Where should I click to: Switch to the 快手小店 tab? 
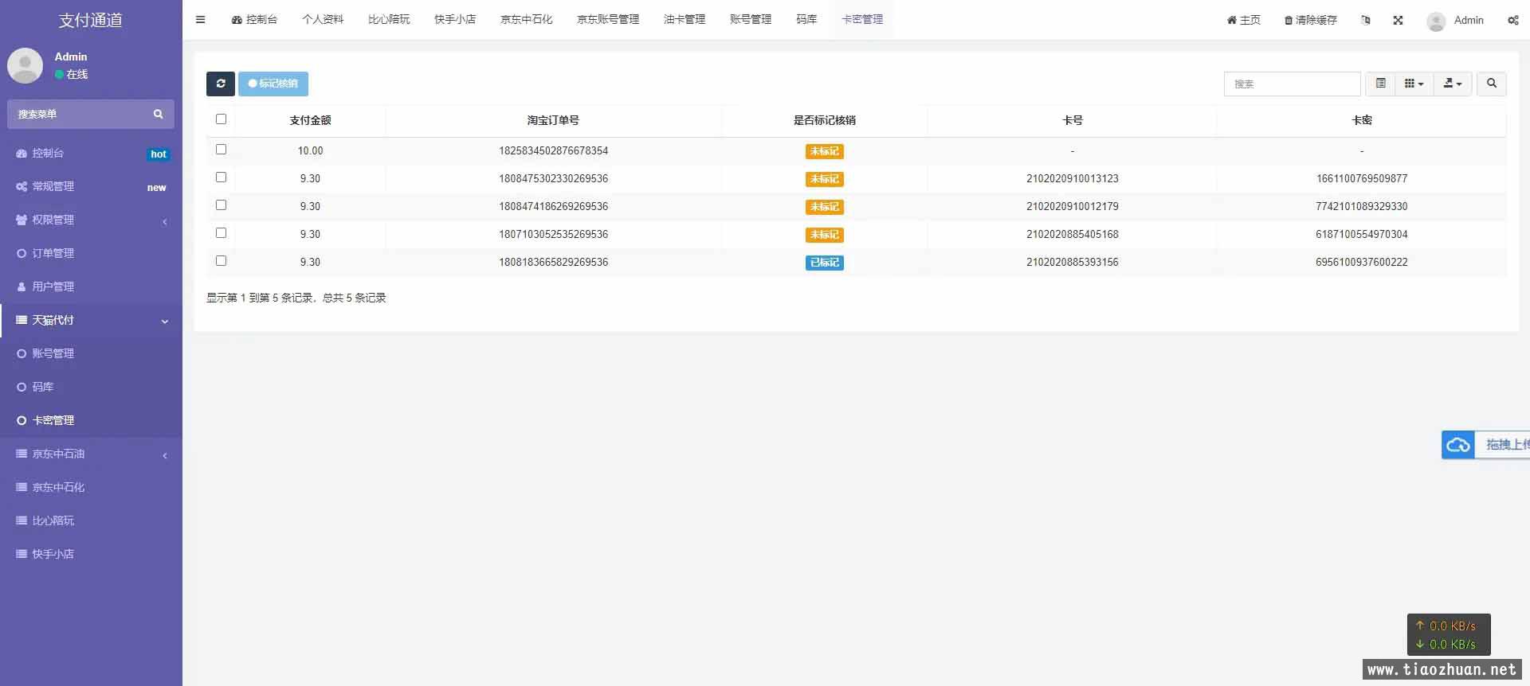455,20
